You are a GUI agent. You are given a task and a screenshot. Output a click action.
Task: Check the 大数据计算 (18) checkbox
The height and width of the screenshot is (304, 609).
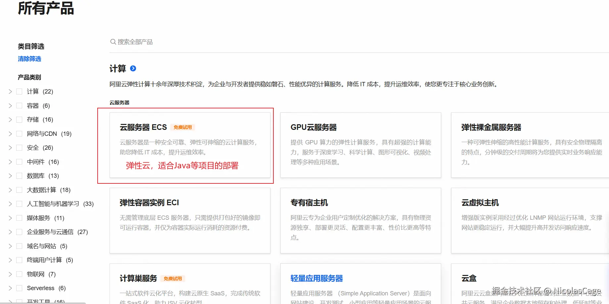[19, 190]
